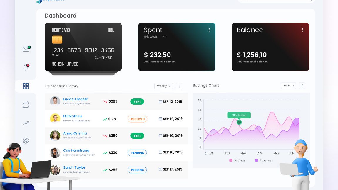
Task: Click the SENT badge for Anna Gristina
Action: 137,136
